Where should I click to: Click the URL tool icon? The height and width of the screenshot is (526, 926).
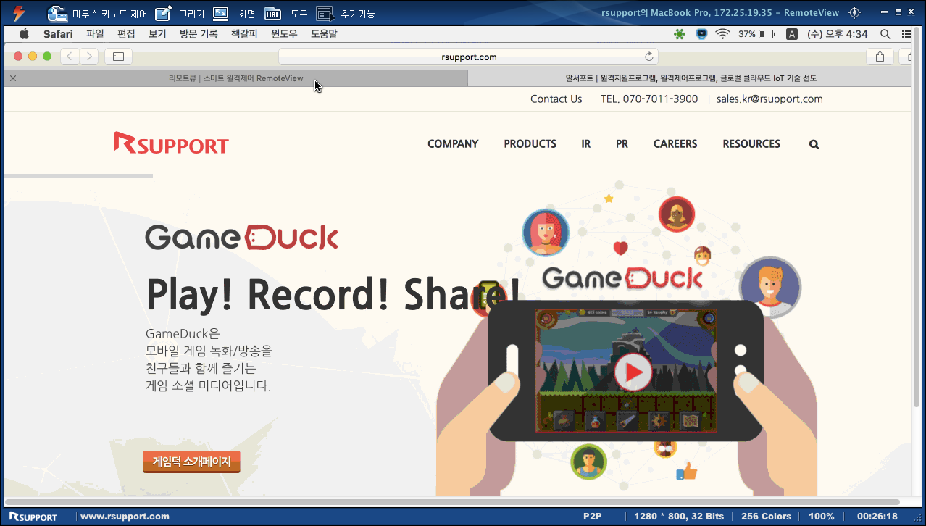tap(272, 13)
